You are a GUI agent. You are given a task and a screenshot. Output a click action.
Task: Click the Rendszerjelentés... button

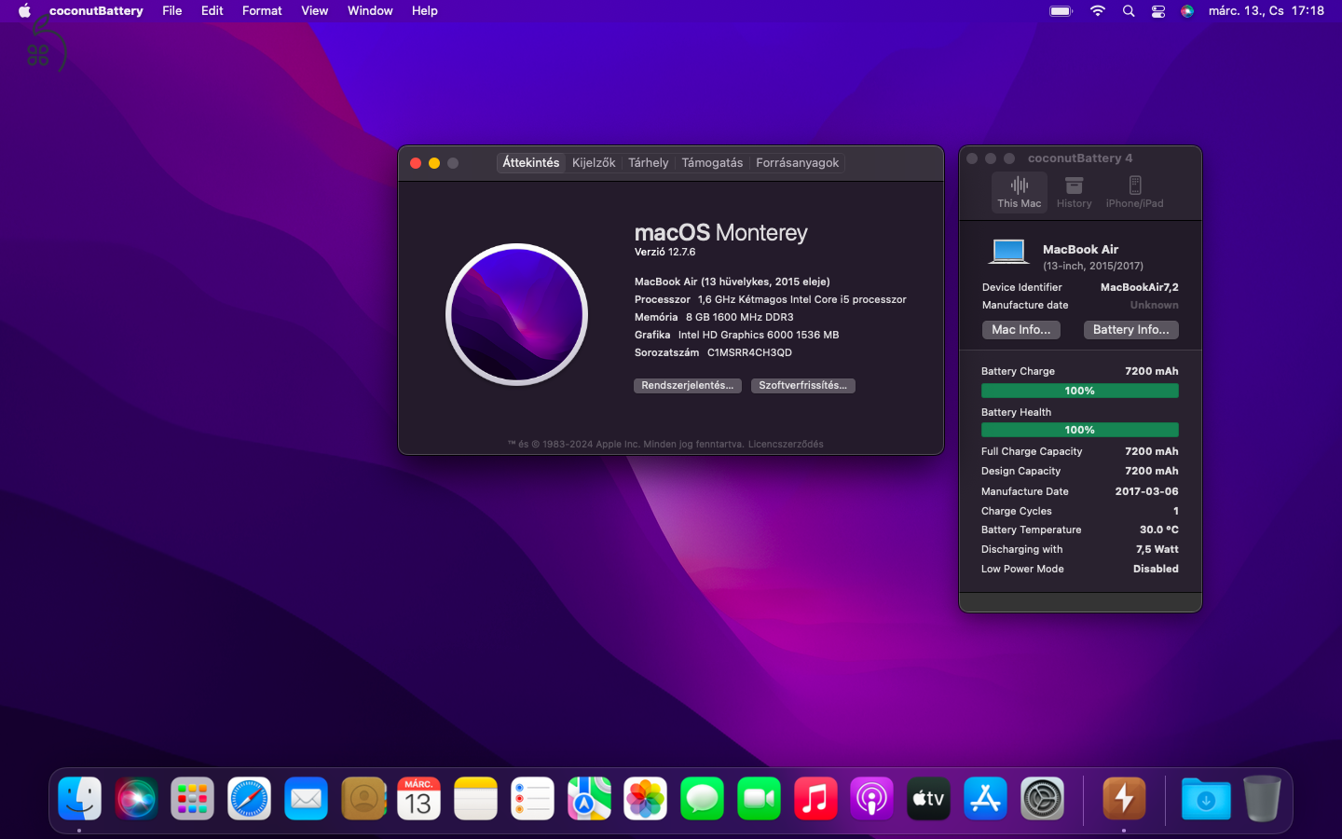pyautogui.click(x=688, y=386)
